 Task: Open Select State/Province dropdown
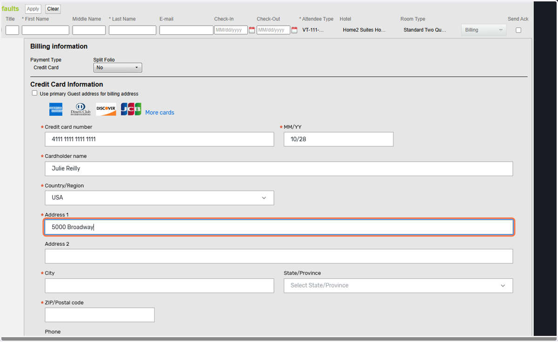click(x=399, y=285)
